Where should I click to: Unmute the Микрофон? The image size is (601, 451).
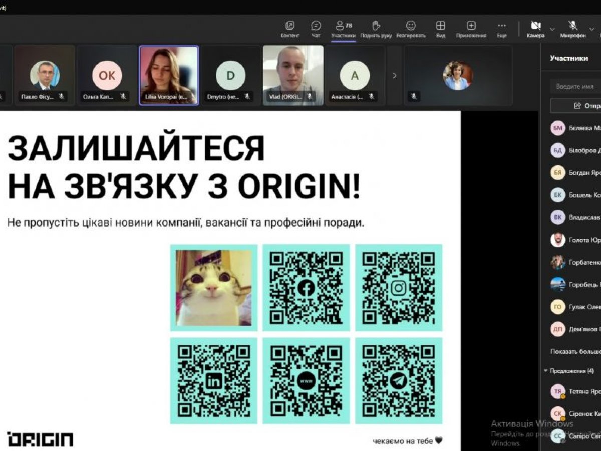(573, 30)
